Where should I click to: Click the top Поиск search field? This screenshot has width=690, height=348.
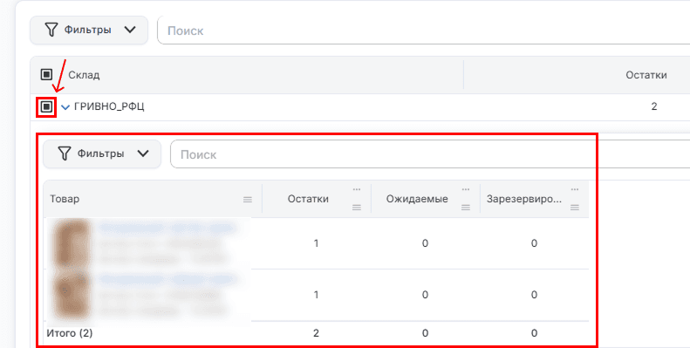pos(423,31)
